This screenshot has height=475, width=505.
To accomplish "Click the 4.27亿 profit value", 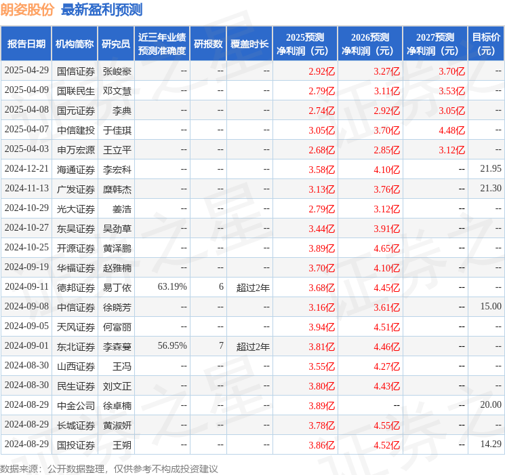I will [x=387, y=366].
